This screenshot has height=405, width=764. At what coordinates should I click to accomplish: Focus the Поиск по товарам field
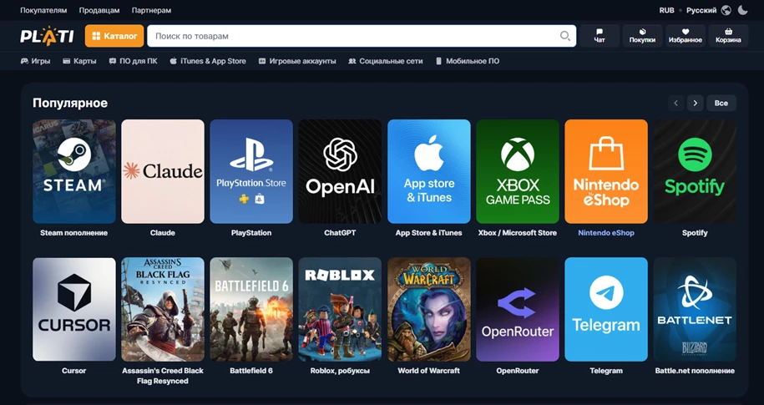pyautogui.click(x=362, y=36)
